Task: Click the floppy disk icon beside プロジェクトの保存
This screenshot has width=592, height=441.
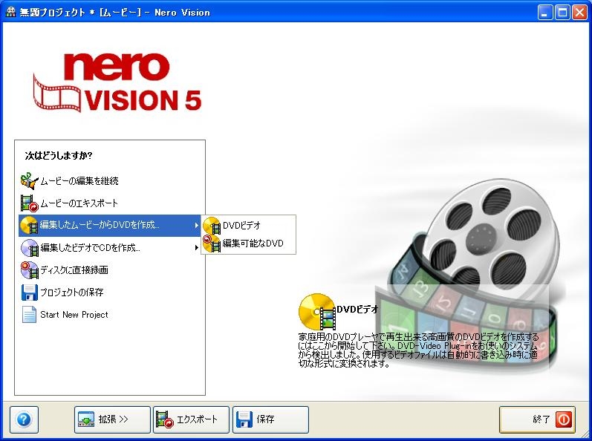Action: (x=30, y=293)
